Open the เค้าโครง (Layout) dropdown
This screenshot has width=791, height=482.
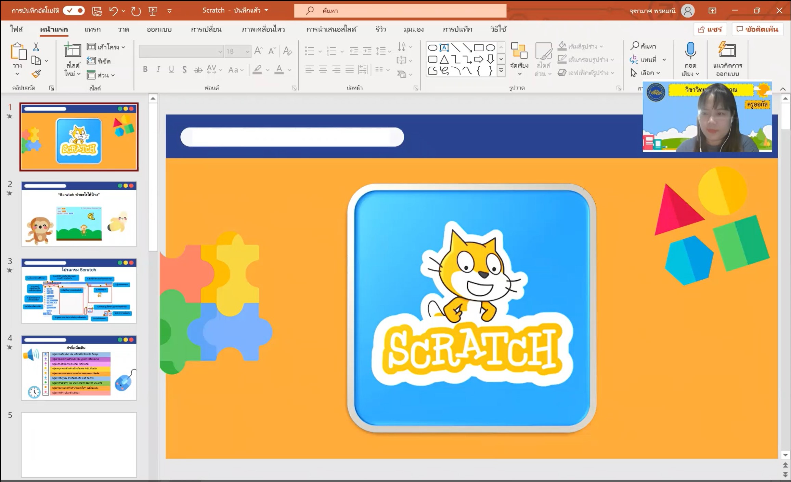click(x=106, y=47)
